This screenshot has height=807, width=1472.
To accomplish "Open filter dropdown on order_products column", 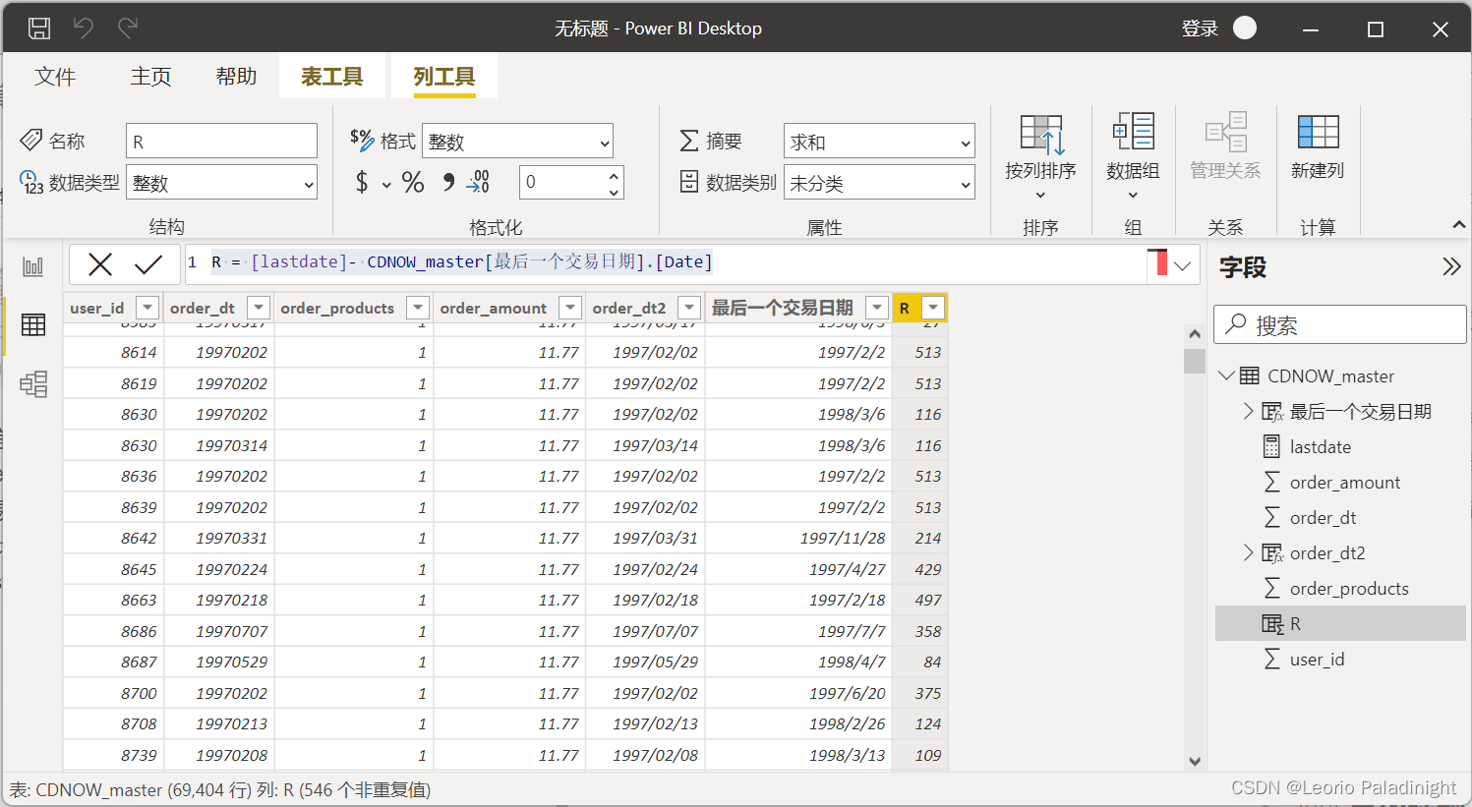I will point(418,308).
